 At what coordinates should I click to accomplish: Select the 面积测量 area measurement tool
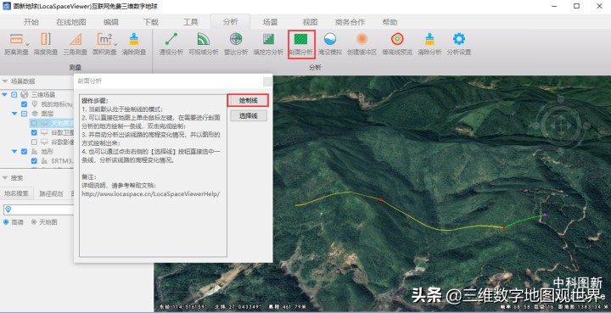(104, 43)
